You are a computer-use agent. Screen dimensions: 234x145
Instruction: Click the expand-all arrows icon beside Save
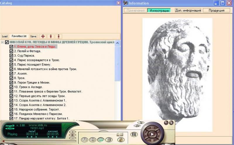tap(43, 36)
